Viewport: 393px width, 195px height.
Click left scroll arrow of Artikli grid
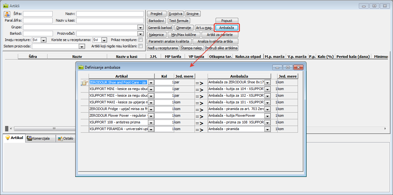tap(11, 129)
